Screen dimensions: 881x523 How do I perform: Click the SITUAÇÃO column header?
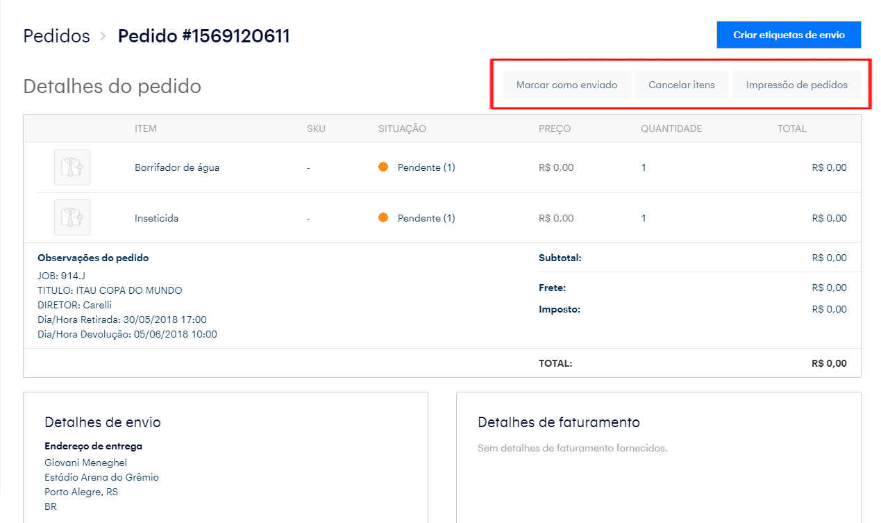tap(402, 128)
